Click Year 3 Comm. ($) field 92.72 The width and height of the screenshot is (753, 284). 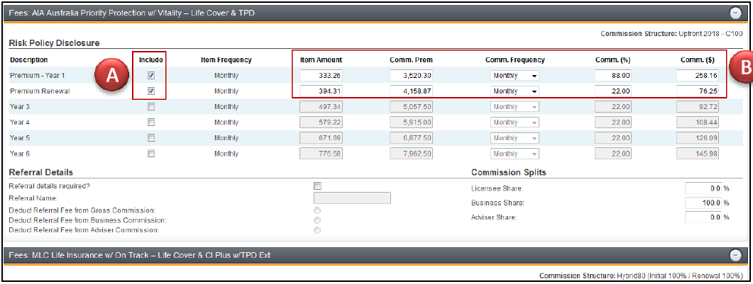coord(698,107)
